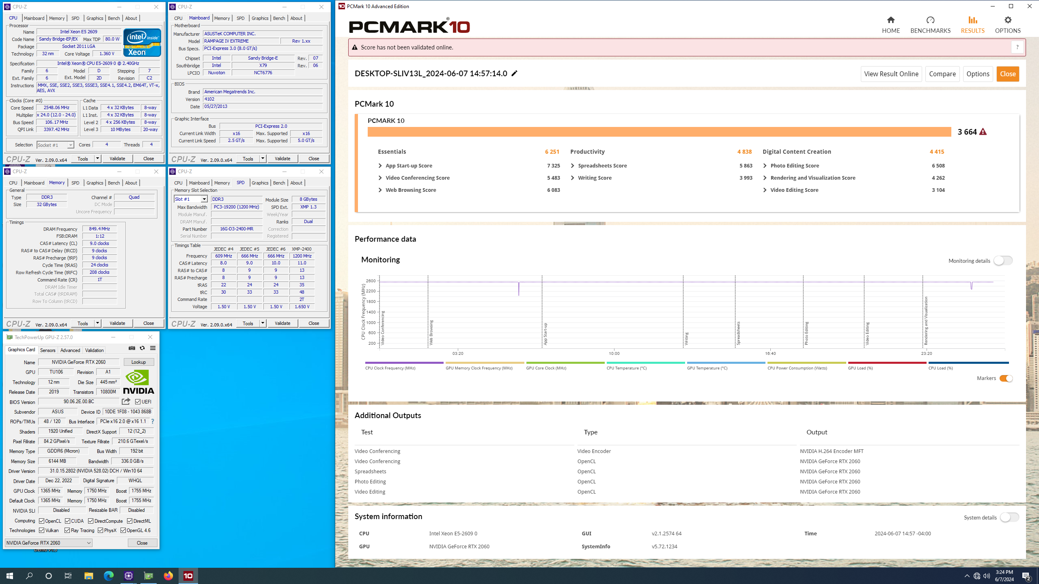The width and height of the screenshot is (1039, 584).
Task: Toggle the System details switch
Action: (1009, 517)
